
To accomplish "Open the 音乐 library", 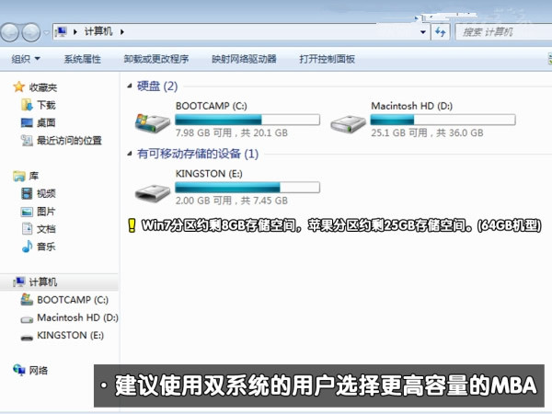I will (x=46, y=247).
